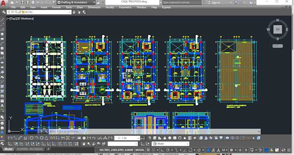Select the Pan hand icon
This screenshot has width=294, height=155.
(83, 144)
